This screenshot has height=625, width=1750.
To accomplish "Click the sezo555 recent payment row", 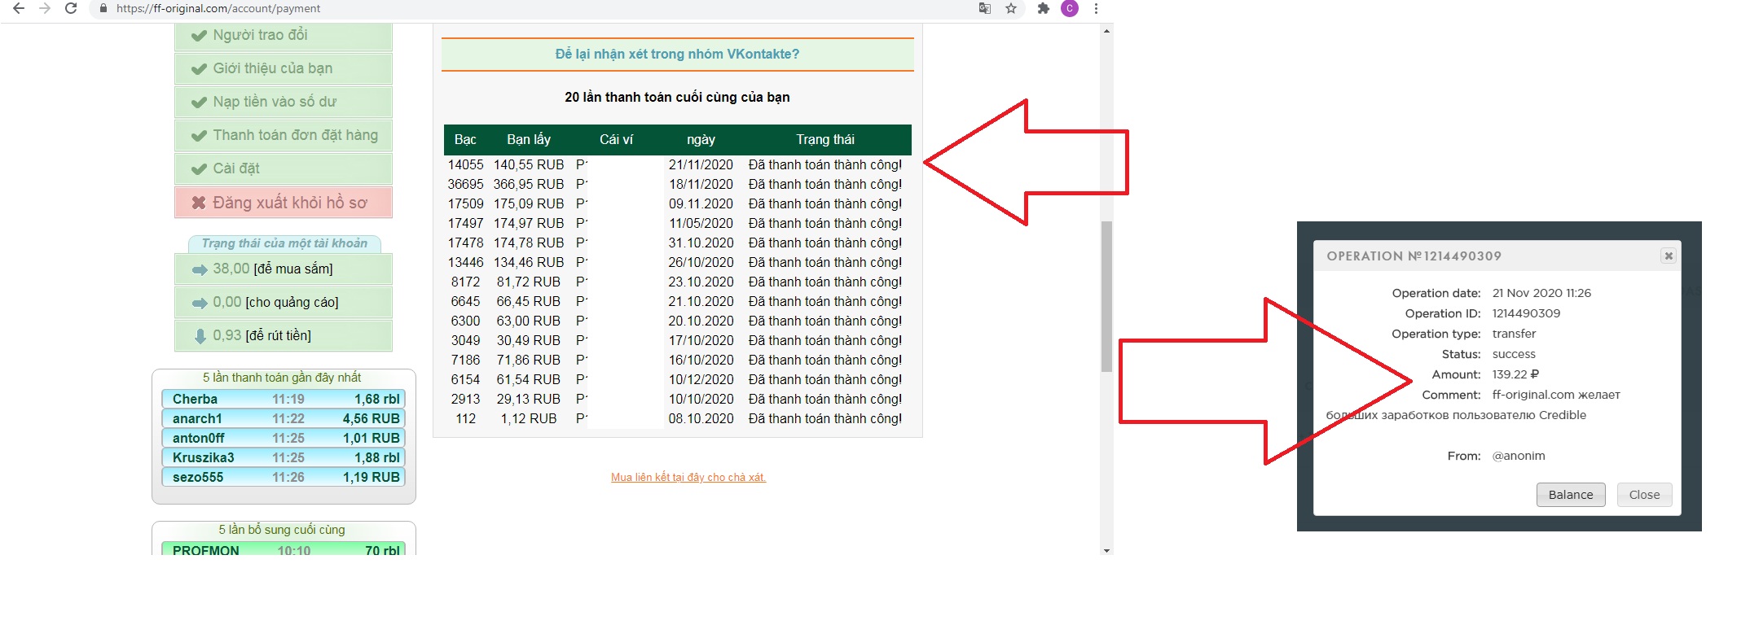I will (284, 477).
